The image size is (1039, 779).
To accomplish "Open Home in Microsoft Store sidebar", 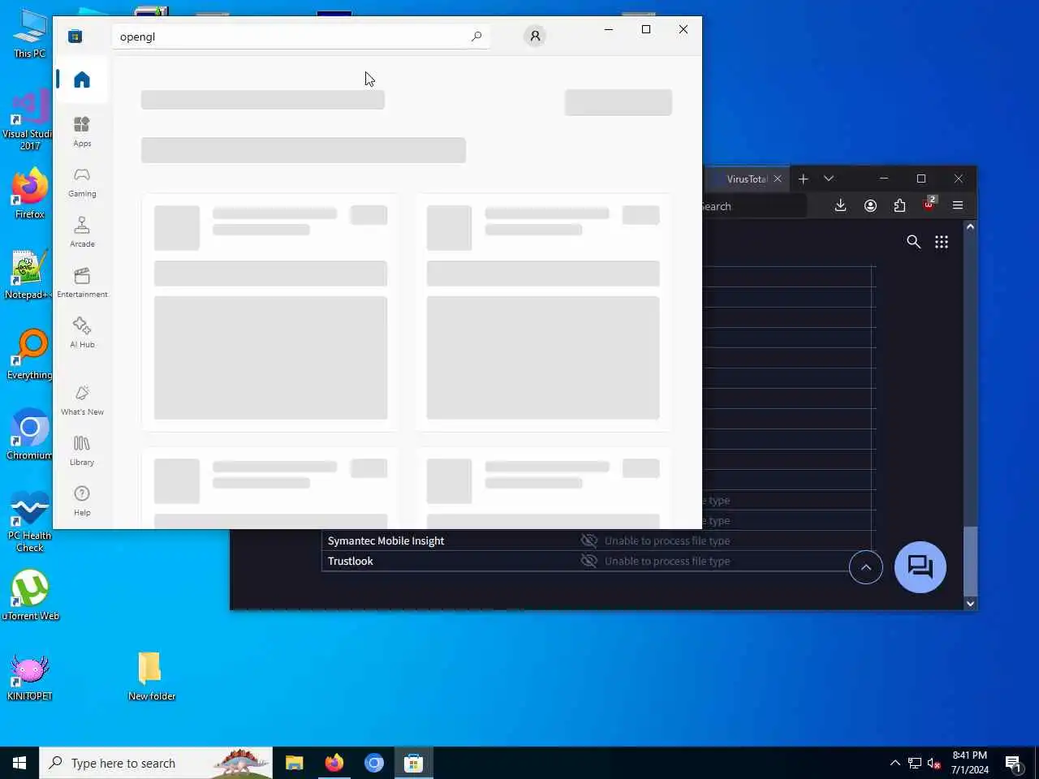I will pos(81,80).
